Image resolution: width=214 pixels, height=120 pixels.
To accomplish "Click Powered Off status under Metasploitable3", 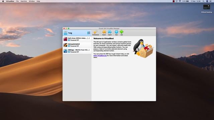I will click(x=74, y=46).
